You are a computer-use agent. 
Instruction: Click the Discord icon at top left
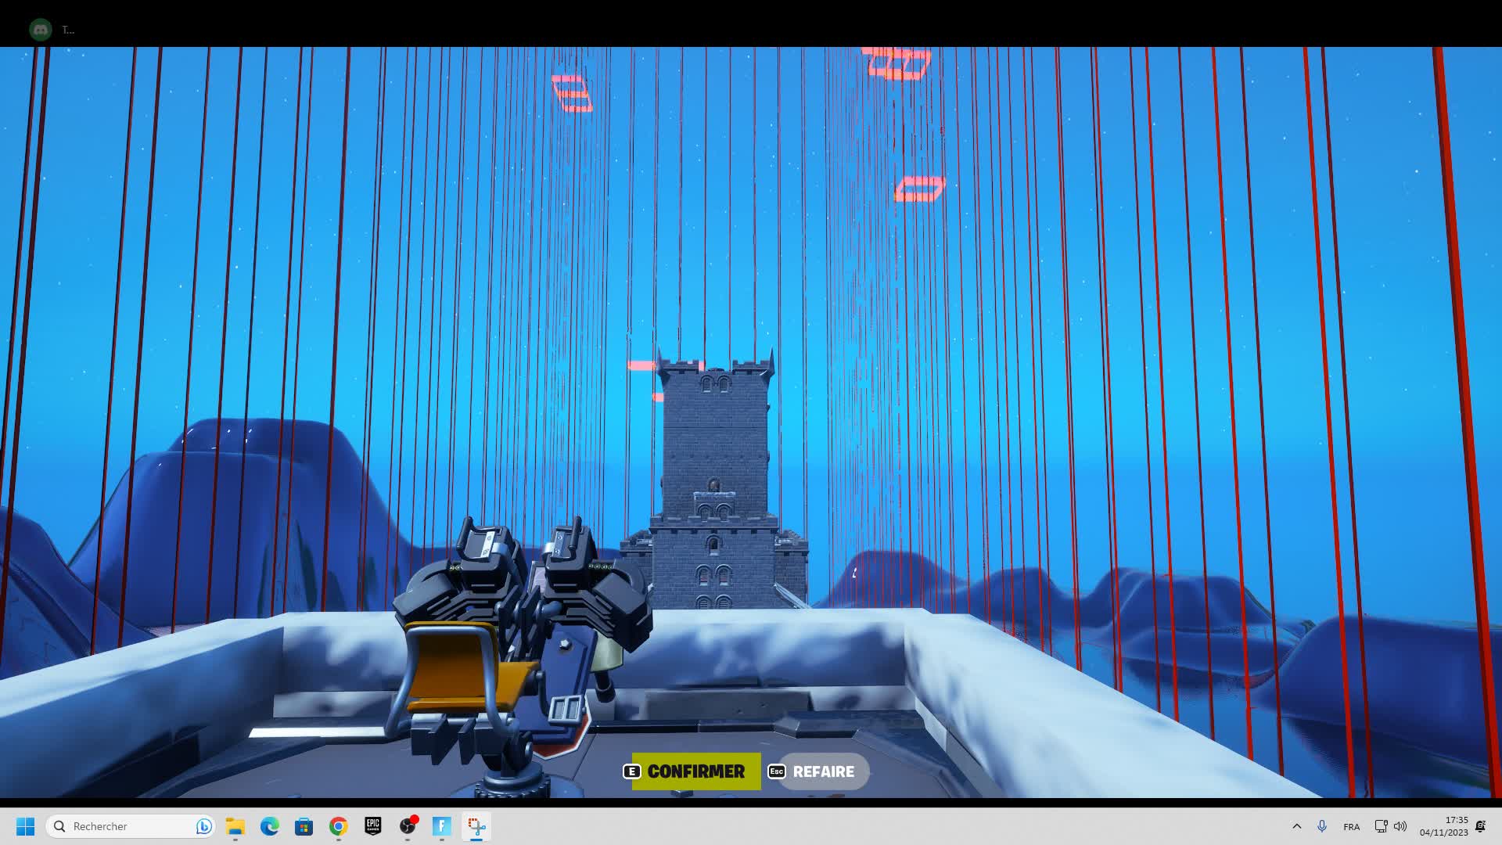pyautogui.click(x=40, y=30)
